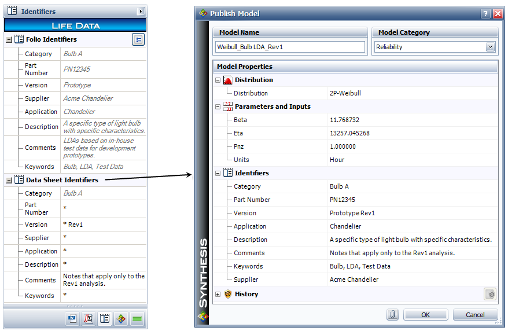Click the Word document icon in bottom toolbar
This screenshot has width=508, height=331.
click(x=72, y=319)
